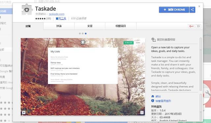Click the forest screenshot thumbnail

click(x=83, y=77)
